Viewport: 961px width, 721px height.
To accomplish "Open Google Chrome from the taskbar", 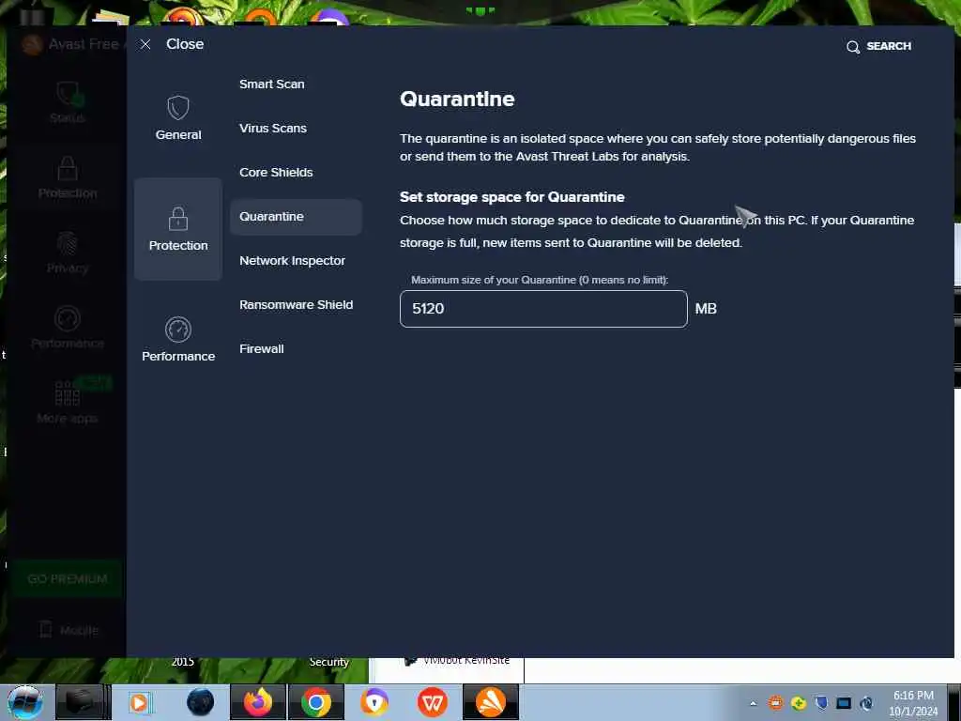I will pyautogui.click(x=316, y=702).
